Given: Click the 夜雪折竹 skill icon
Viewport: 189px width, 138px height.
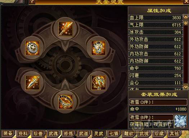Looking at the screenshot, I should (180, 121).
